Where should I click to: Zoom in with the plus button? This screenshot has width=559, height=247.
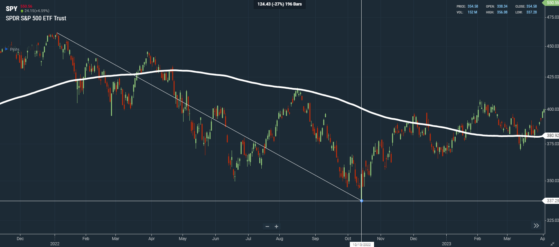pyautogui.click(x=276, y=227)
